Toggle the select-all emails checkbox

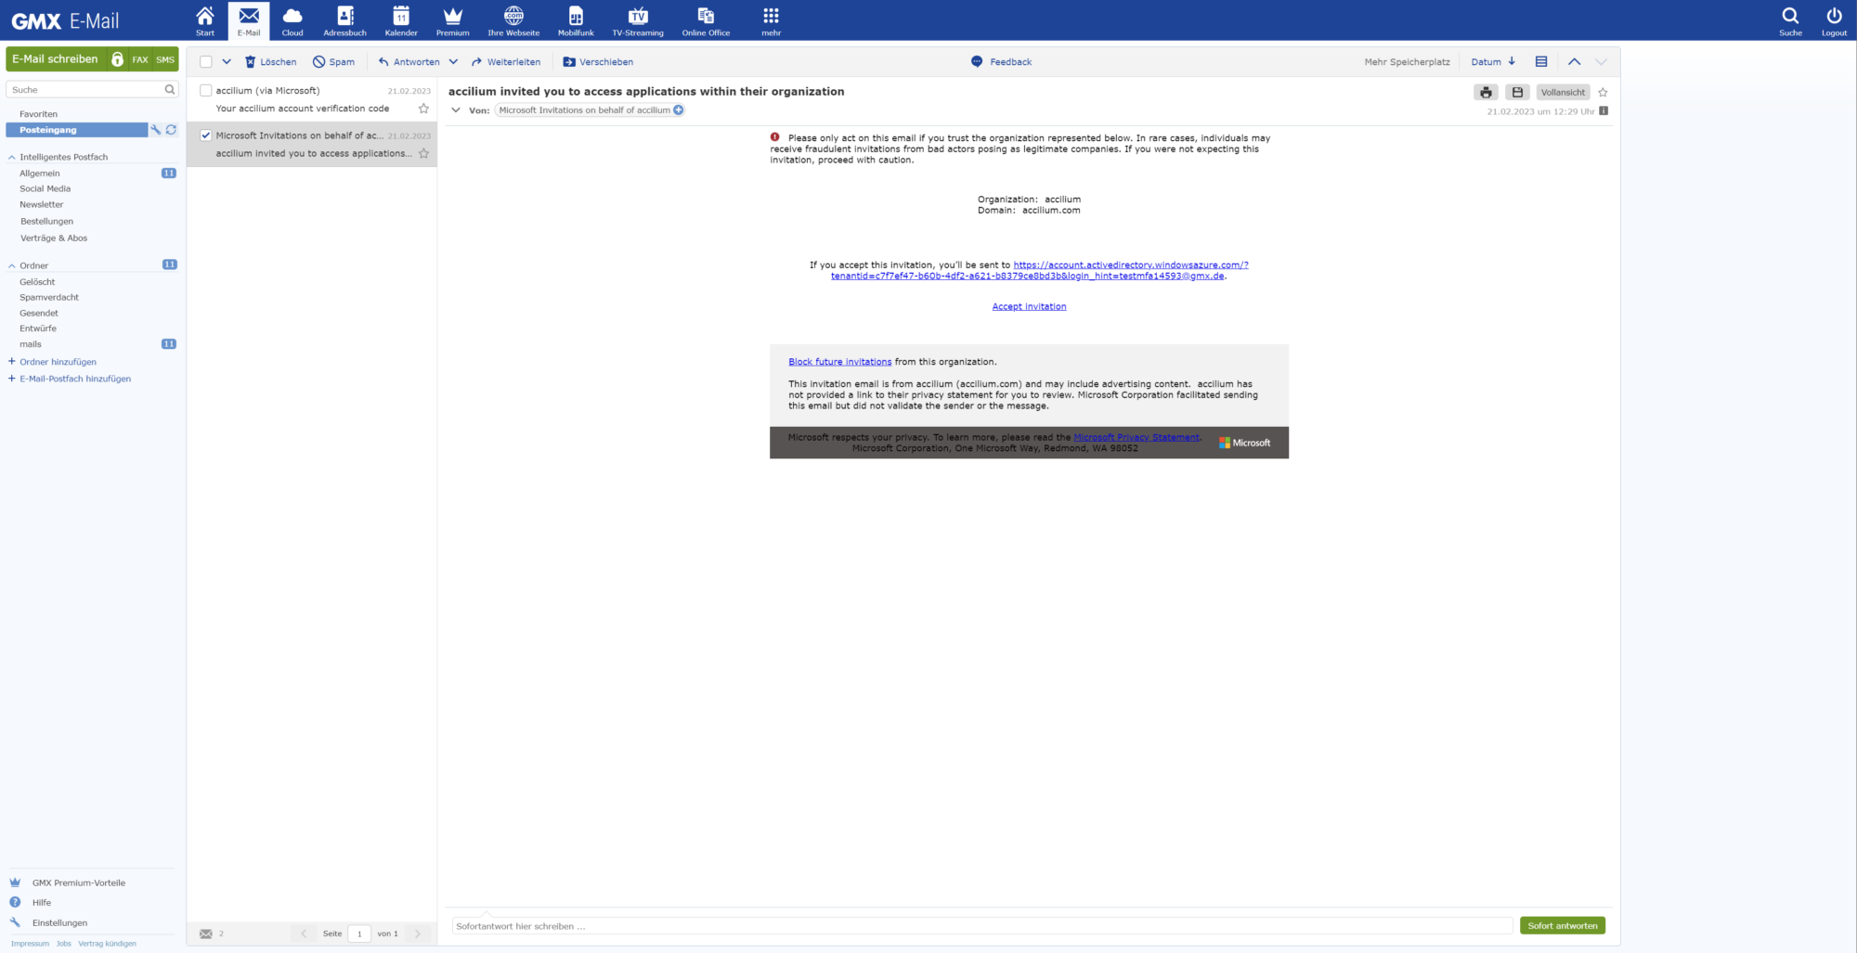(206, 62)
